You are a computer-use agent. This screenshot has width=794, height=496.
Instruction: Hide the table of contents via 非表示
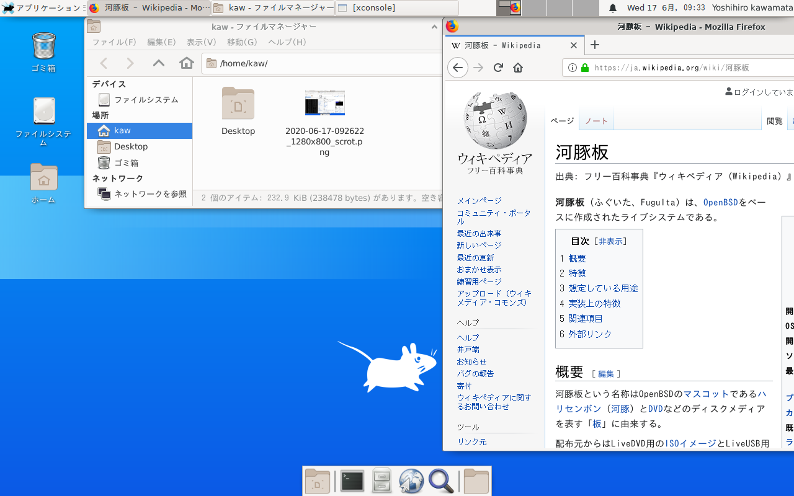pos(610,241)
